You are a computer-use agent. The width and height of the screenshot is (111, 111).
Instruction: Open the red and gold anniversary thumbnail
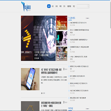[x=62, y=23]
